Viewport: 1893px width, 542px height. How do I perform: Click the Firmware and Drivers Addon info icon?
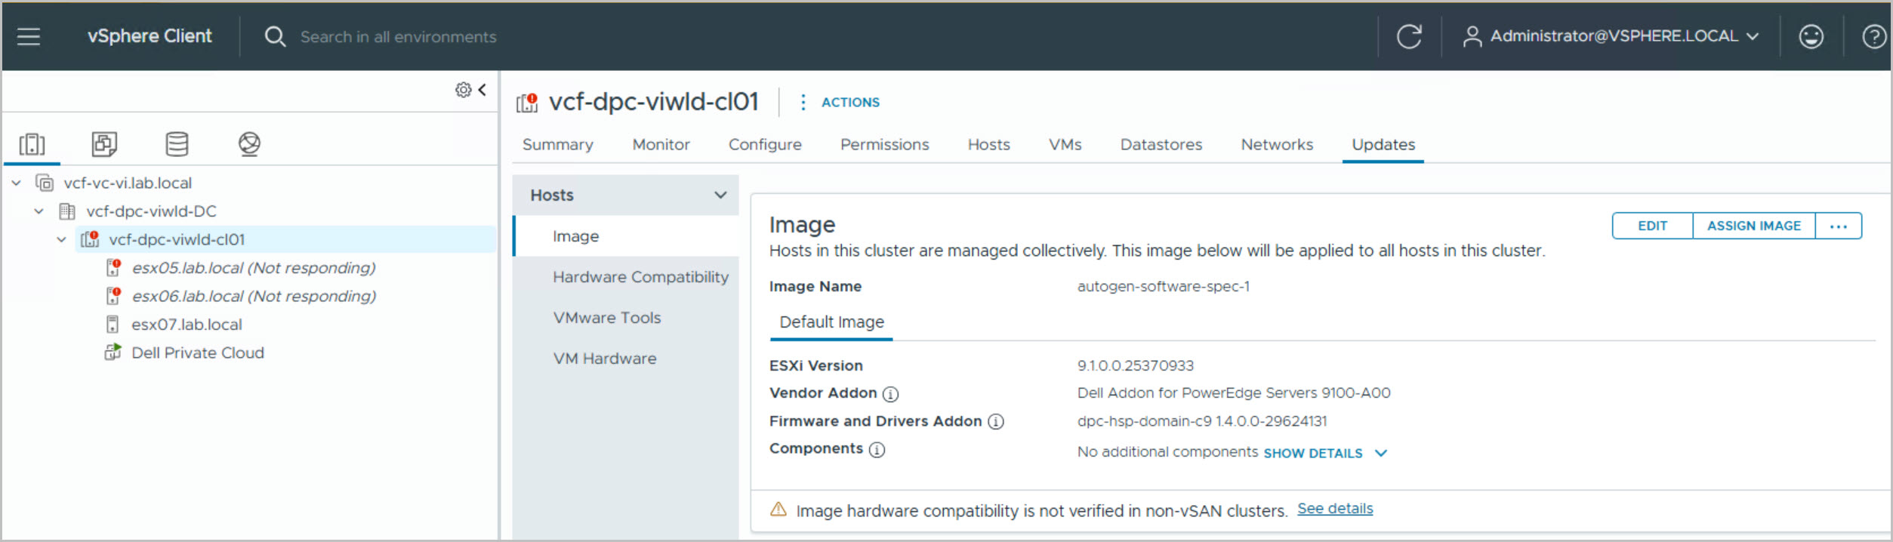click(x=996, y=422)
